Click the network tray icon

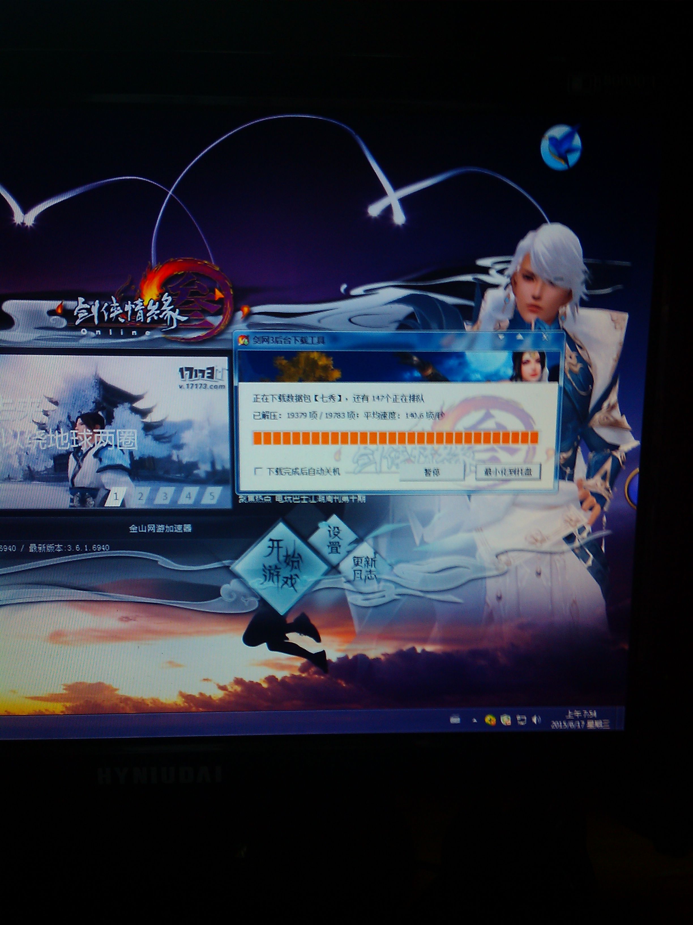click(521, 720)
